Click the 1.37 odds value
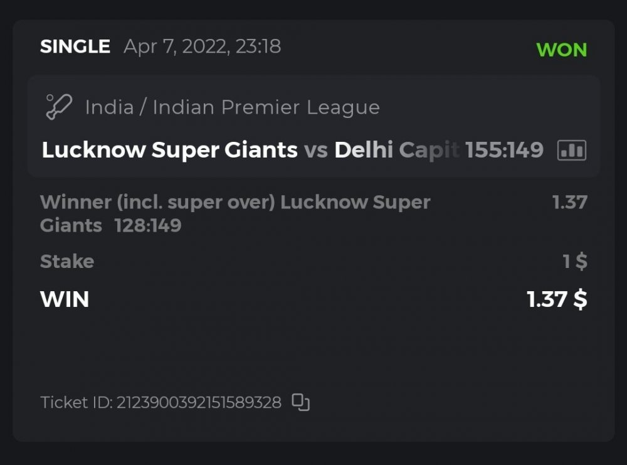The width and height of the screenshot is (627, 465). coord(569,202)
